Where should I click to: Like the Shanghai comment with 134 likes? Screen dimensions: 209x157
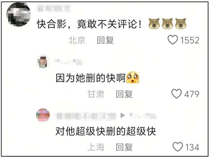click(178, 147)
